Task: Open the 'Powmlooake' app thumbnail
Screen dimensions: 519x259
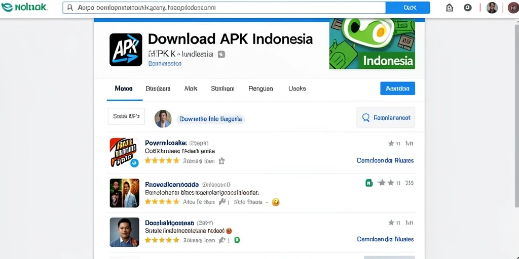Action: tap(124, 152)
